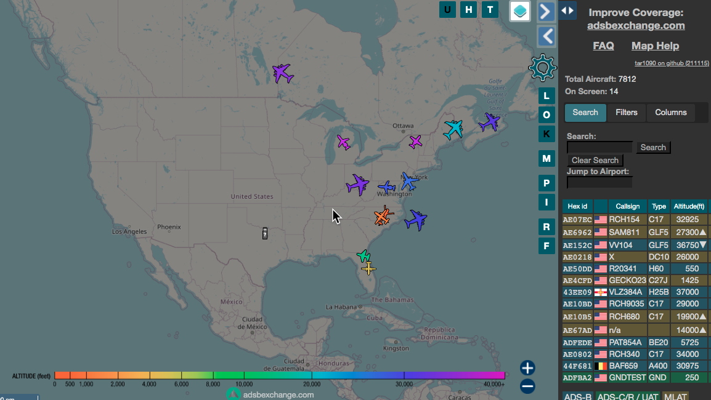Zoom in with the plus button
The height and width of the screenshot is (400, 711).
527,368
